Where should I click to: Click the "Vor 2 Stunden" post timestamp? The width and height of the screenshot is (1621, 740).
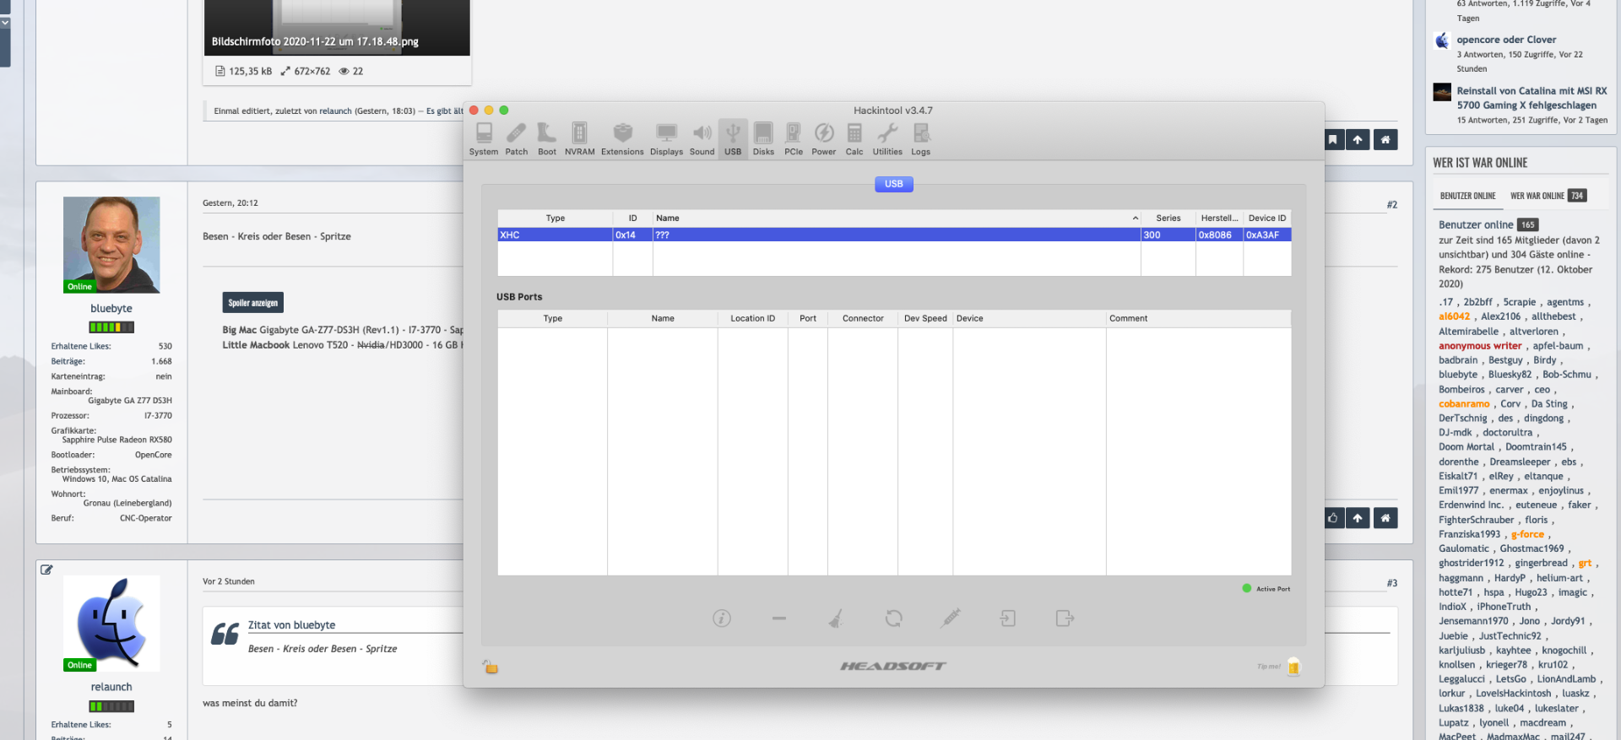click(229, 581)
